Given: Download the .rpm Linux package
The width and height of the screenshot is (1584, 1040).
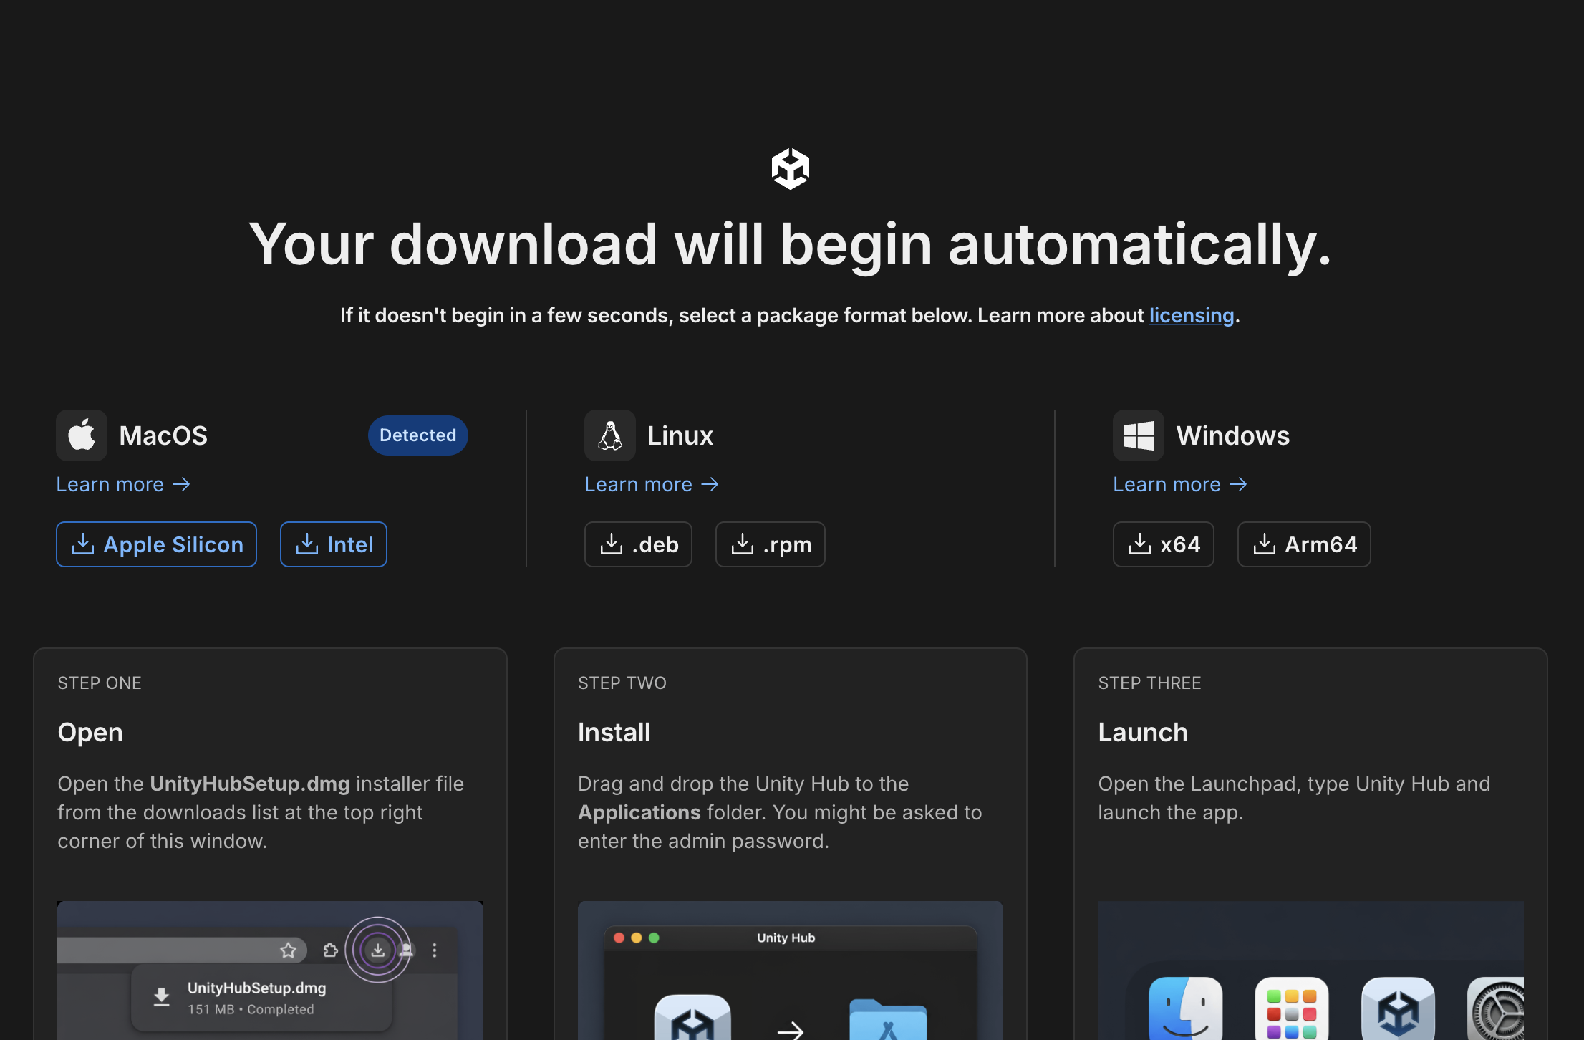Looking at the screenshot, I should point(771,544).
